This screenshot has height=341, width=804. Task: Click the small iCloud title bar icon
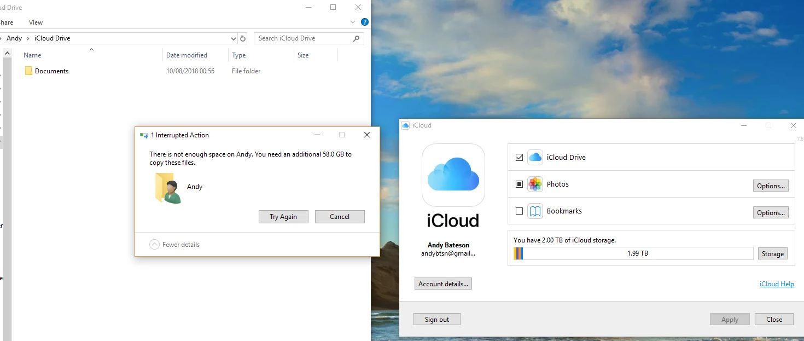point(405,125)
